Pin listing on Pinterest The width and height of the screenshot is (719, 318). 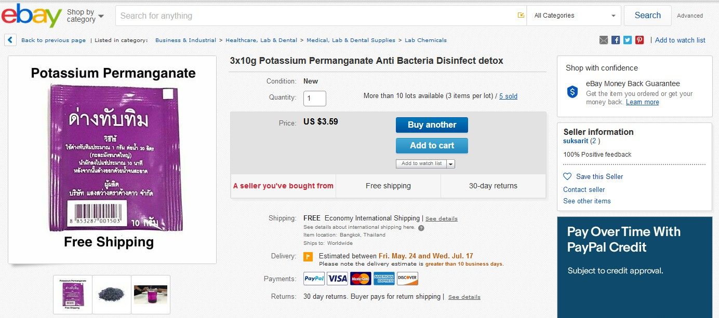tap(640, 40)
